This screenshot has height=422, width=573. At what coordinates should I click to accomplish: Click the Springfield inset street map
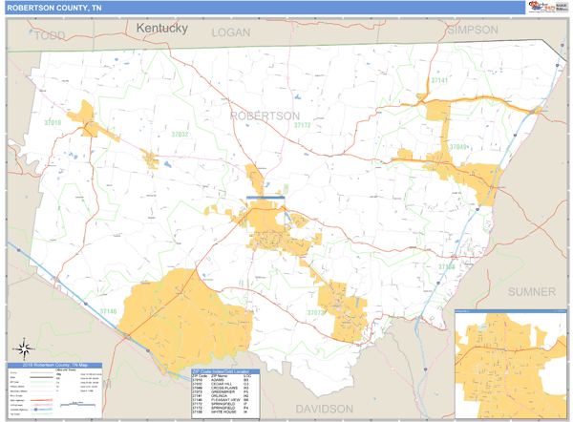(x=511, y=365)
